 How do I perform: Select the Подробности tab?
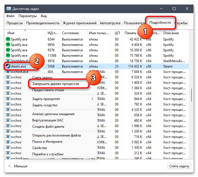[160, 23]
